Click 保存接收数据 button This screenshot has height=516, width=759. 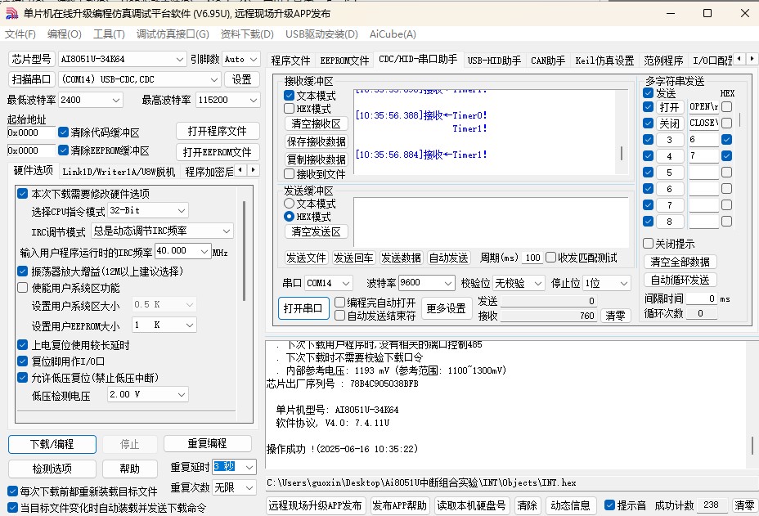click(316, 141)
